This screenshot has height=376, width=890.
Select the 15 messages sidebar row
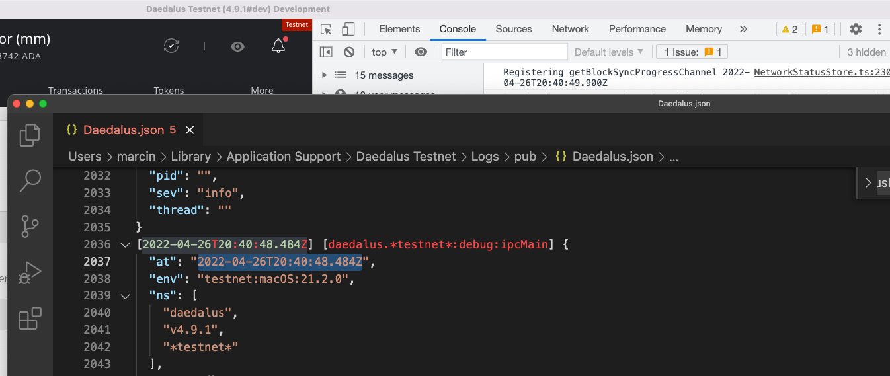point(398,75)
